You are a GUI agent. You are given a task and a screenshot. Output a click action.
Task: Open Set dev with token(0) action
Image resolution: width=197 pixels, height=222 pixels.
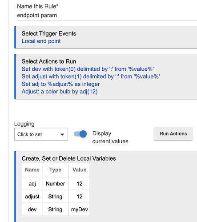click(88, 69)
